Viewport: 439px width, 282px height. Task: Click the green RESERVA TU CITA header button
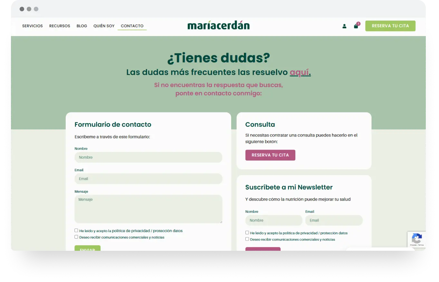(x=390, y=26)
